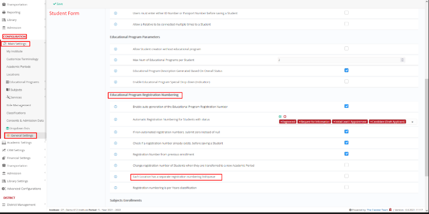The image size is (429, 214).
Task: Clear all tags with the field's x button
Action: click(412, 122)
